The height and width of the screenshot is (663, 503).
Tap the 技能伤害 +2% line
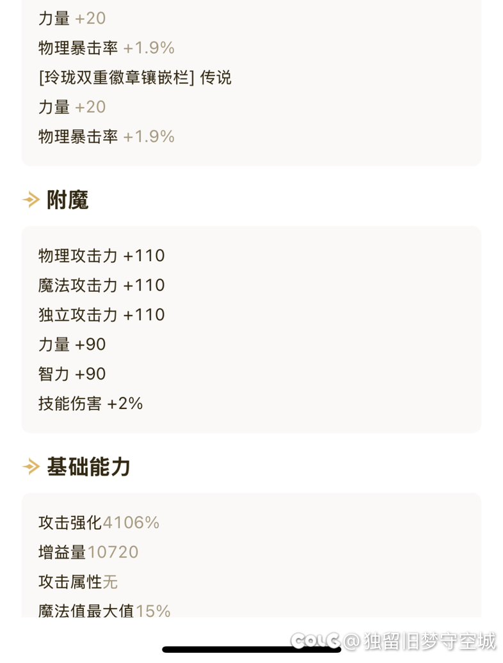click(90, 404)
